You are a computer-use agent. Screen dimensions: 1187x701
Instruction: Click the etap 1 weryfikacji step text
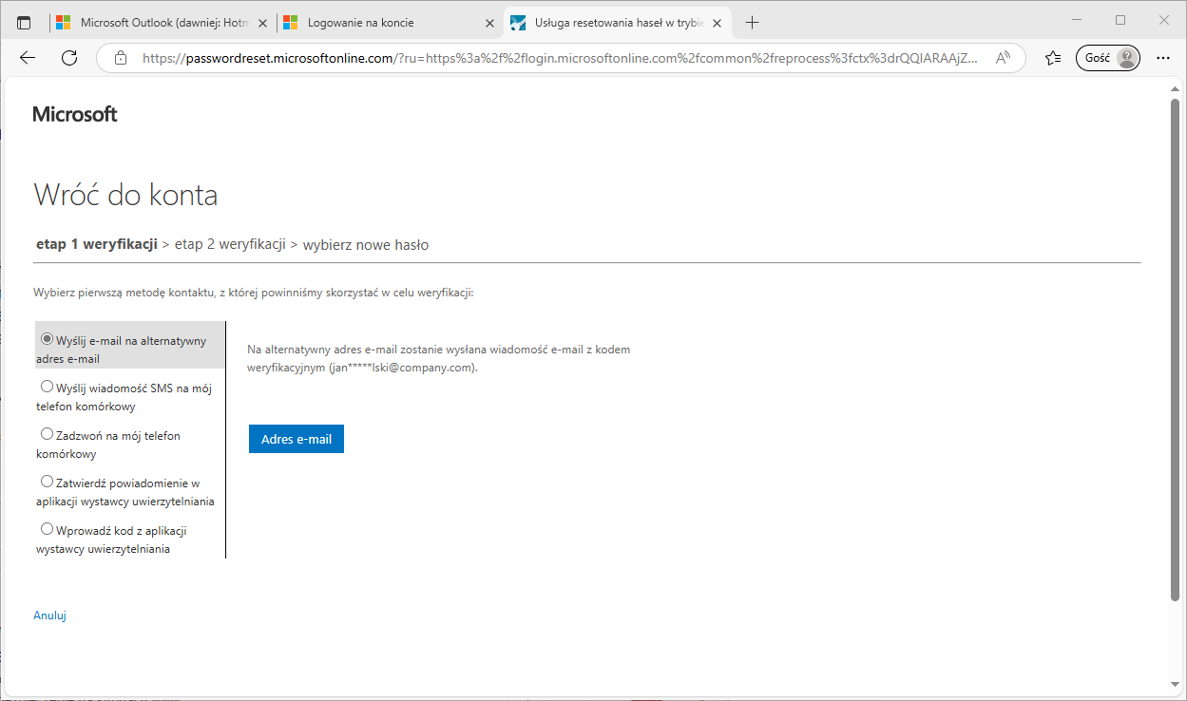point(96,244)
